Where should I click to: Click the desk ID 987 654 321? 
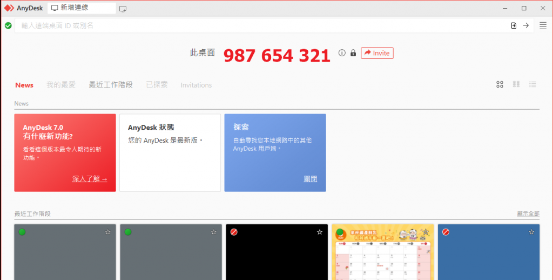(277, 56)
